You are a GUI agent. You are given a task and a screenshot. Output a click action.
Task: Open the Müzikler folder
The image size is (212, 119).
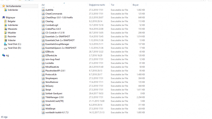(x=12, y=33)
